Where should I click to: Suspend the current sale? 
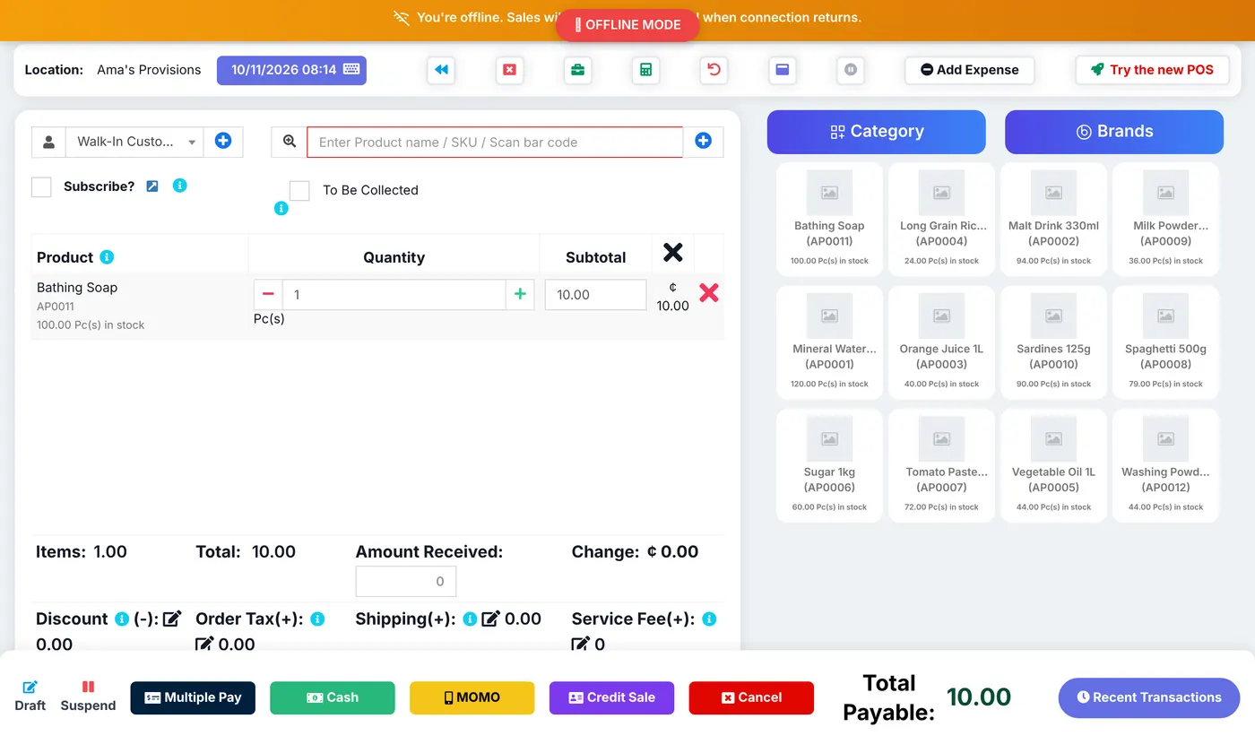(88, 697)
